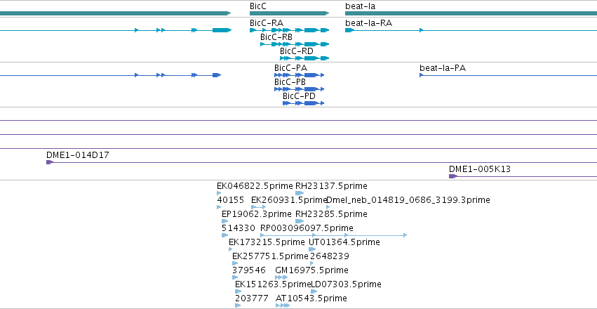
Task: Open the BicC-RA transcript label
Action: coord(267,23)
